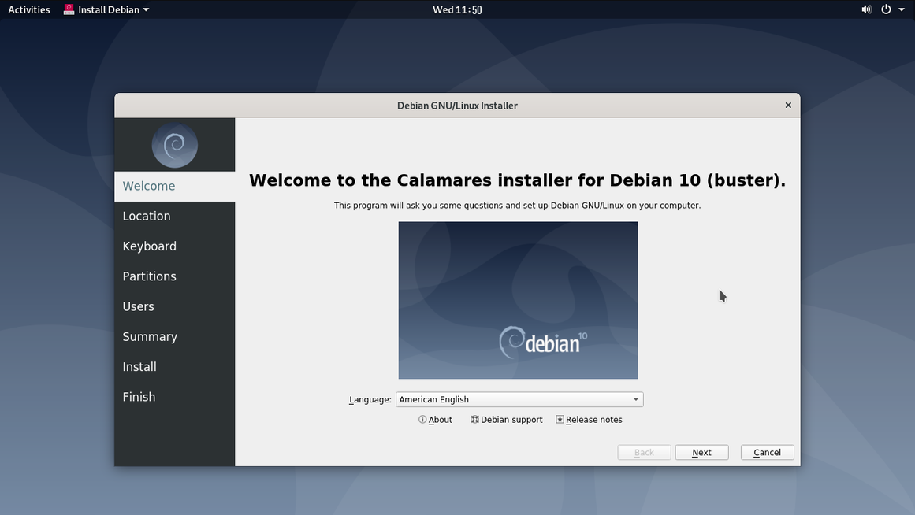
Task: Select the Users step in sidebar
Action: [x=174, y=307]
